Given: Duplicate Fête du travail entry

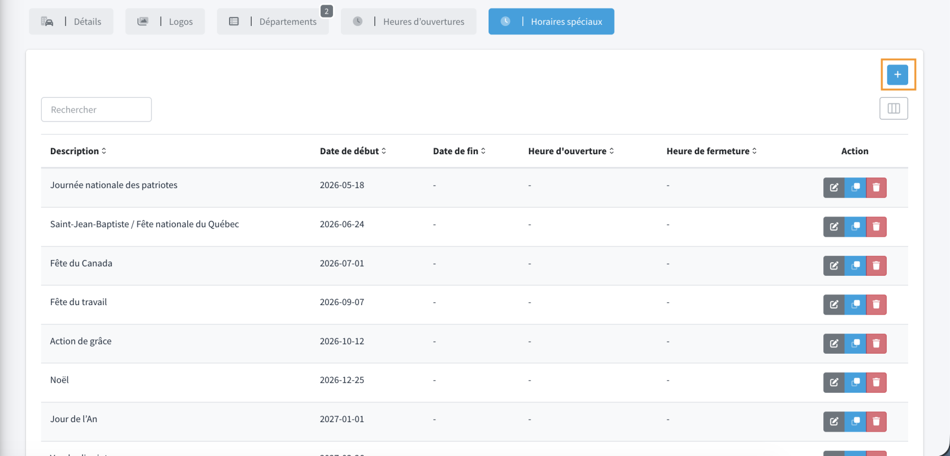Looking at the screenshot, I should [x=855, y=305].
